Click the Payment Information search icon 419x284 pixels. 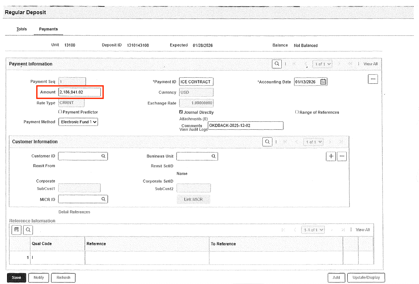pyautogui.click(x=277, y=64)
